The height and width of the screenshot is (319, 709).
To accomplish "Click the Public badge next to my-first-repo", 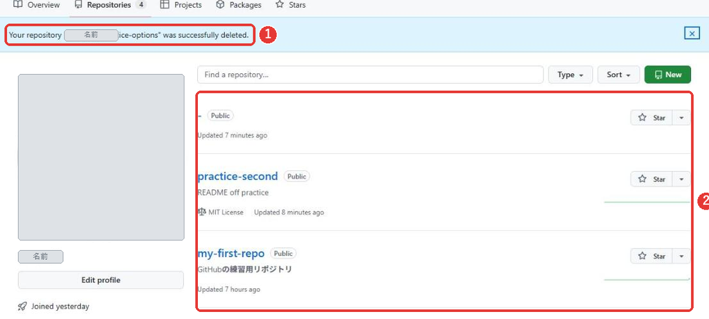I will (284, 253).
